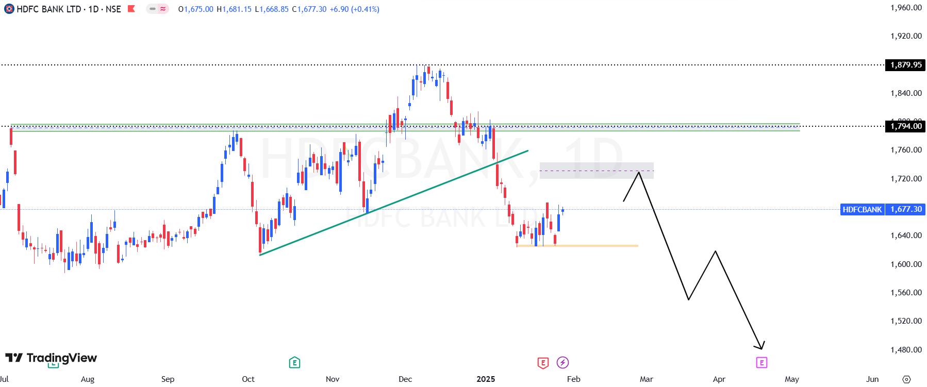Image resolution: width=927 pixels, height=387 pixels.
Task: Click the open value O1,675.00
Action: (195, 9)
